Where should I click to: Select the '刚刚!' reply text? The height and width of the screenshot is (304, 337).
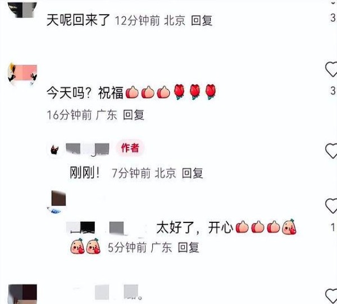(85, 173)
